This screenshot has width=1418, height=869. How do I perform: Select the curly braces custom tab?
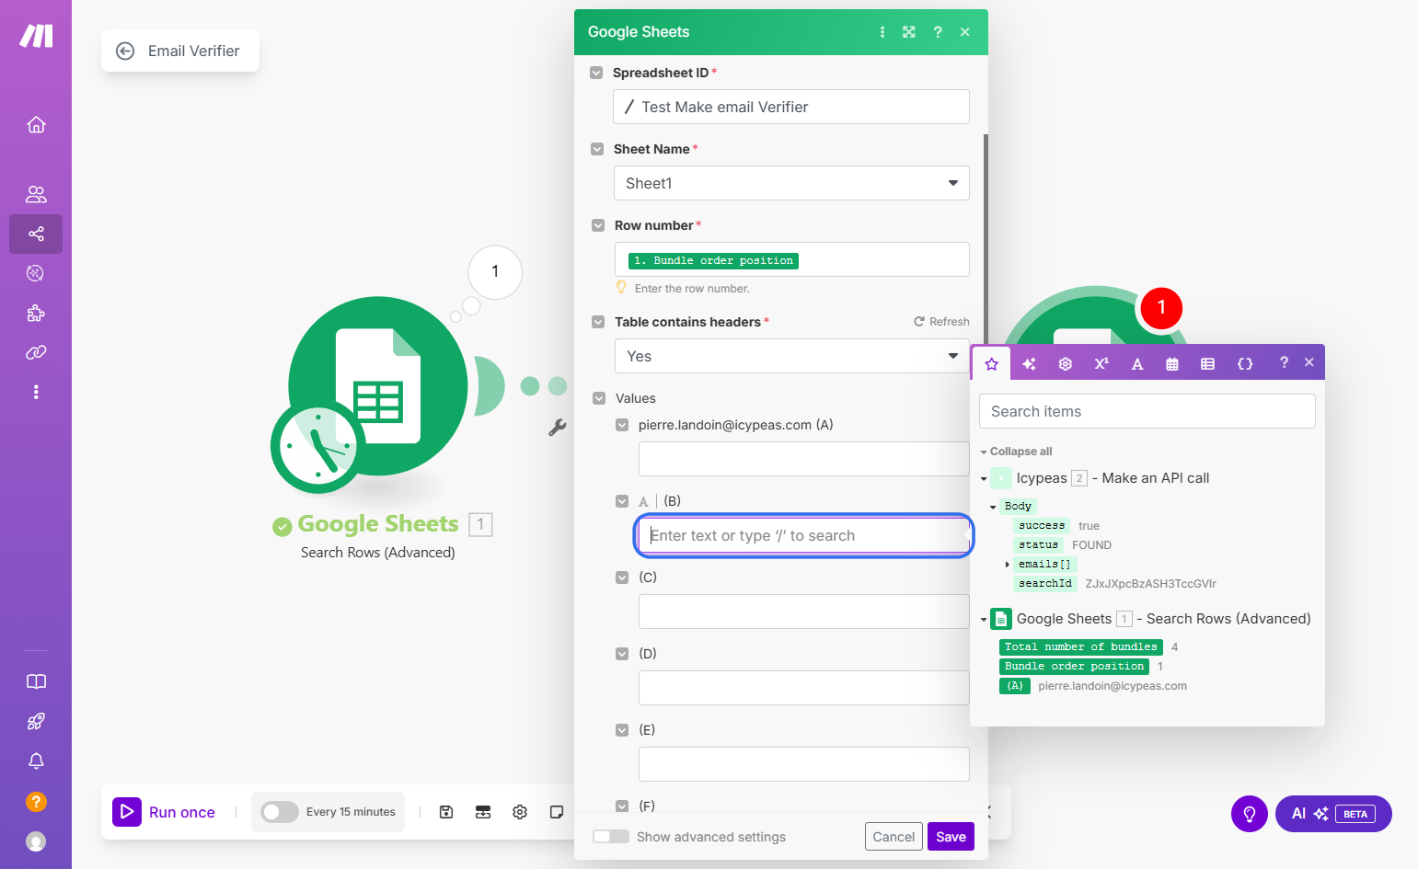[1245, 364]
